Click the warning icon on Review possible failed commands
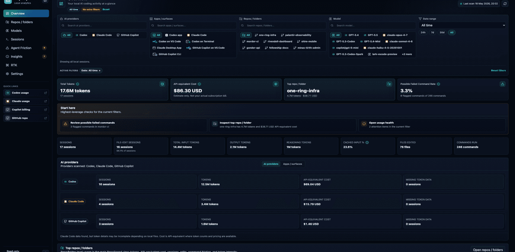This screenshot has height=252, width=515. 66,124
